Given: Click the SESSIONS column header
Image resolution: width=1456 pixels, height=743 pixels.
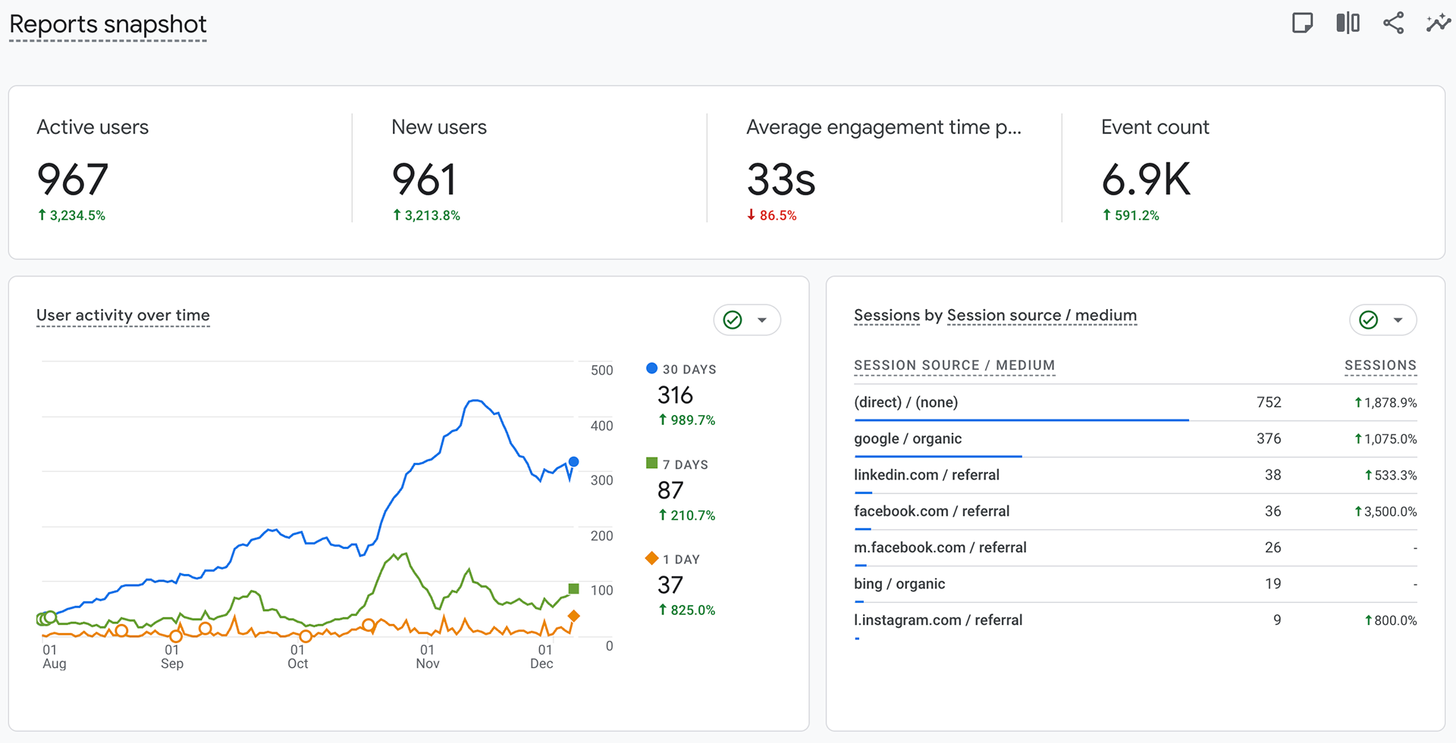Looking at the screenshot, I should [x=1380, y=365].
